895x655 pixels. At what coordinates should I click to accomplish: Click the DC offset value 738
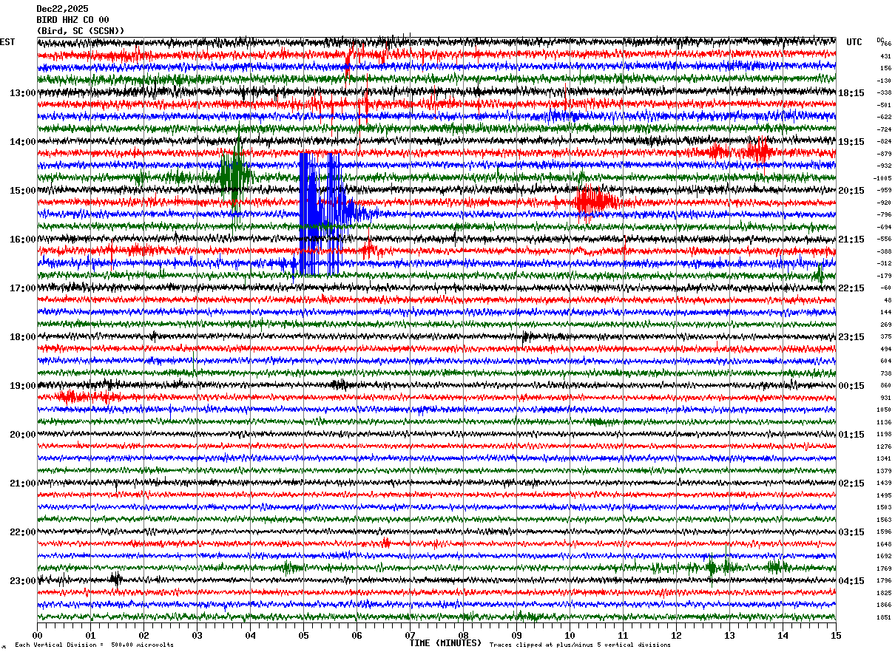click(x=885, y=373)
